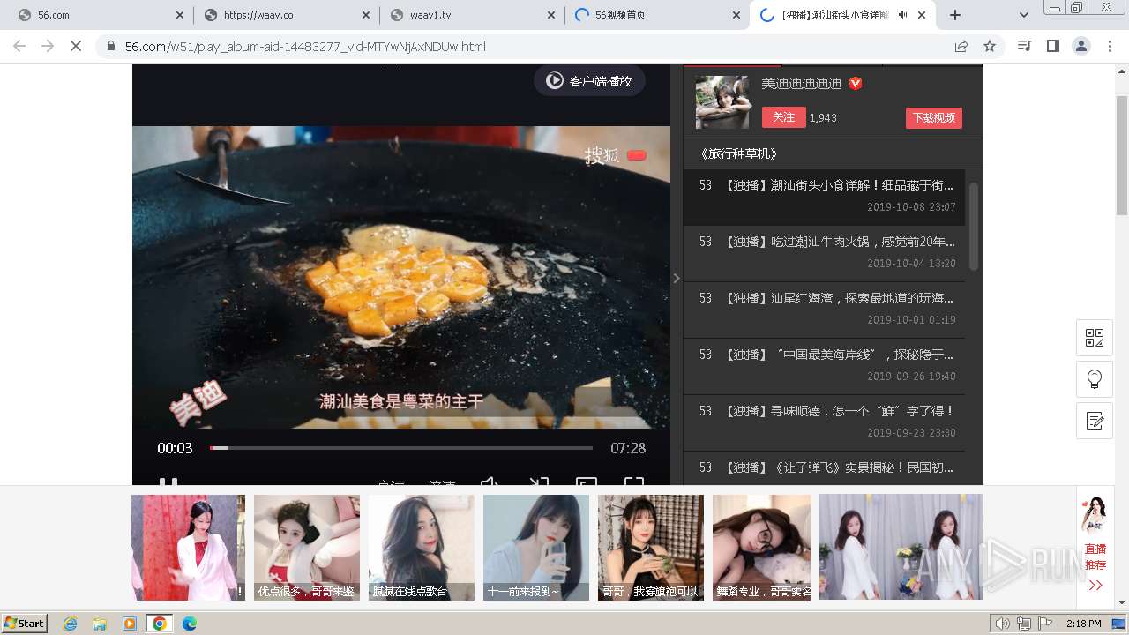Open the tab search dropdown chevron
The image size is (1129, 635).
coord(1023,15)
